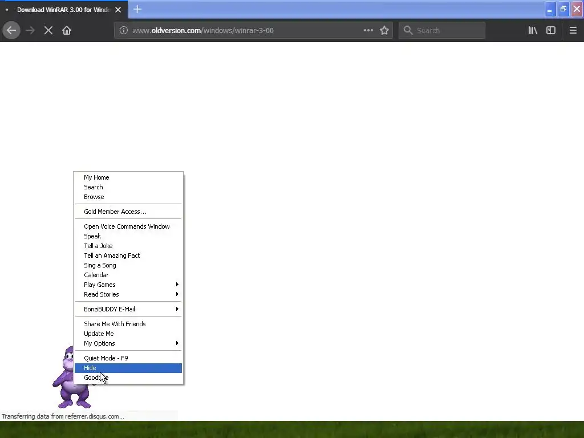This screenshot has width=584, height=438.
Task: Select the Download WinRAR 3.00 tab
Action: (x=64, y=10)
